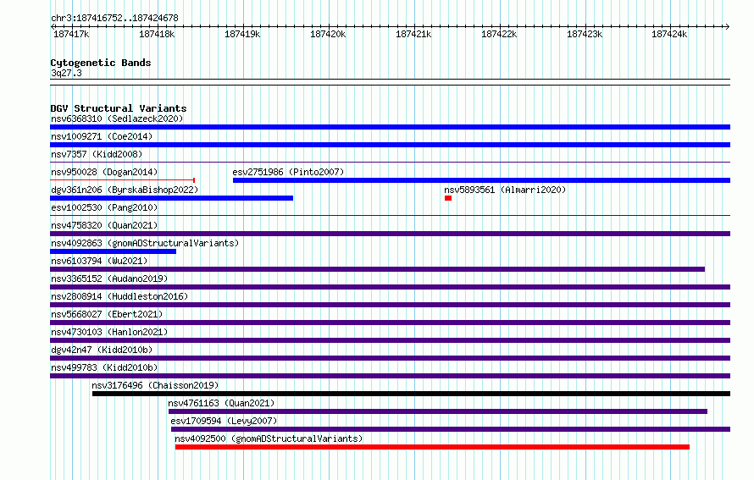Click nsv4758320 (Quan2021) label

[104, 225]
